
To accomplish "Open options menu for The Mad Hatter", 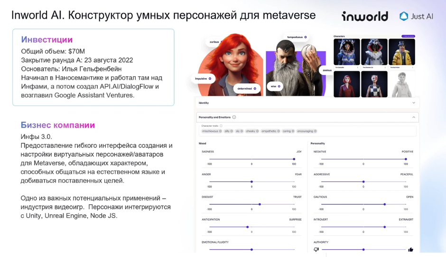I will click(413, 68).
